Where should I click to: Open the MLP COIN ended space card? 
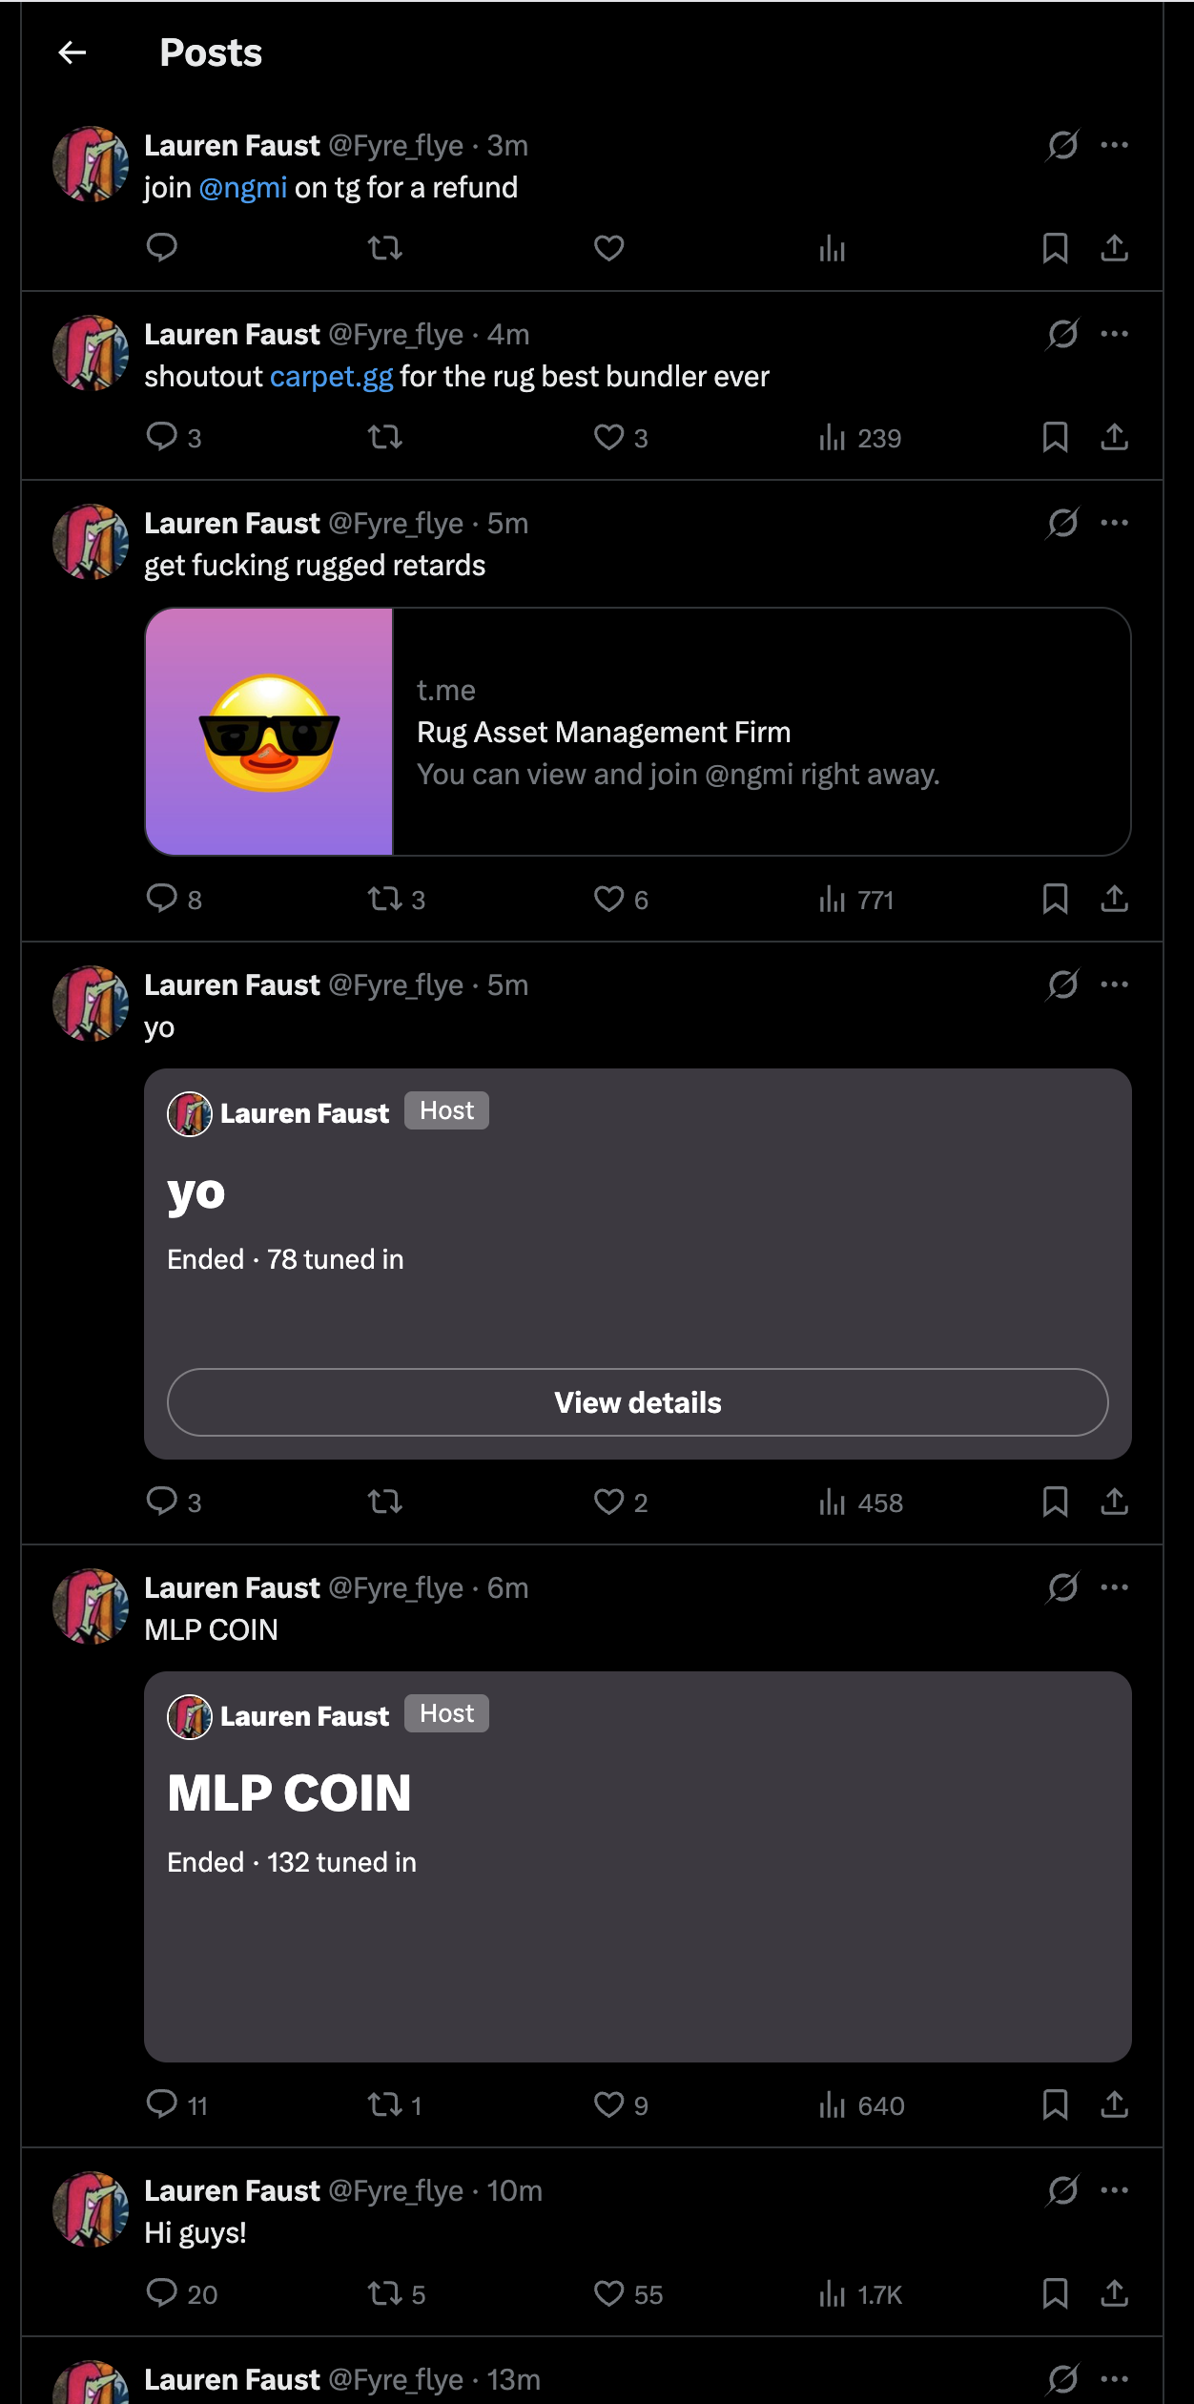pos(638,1866)
